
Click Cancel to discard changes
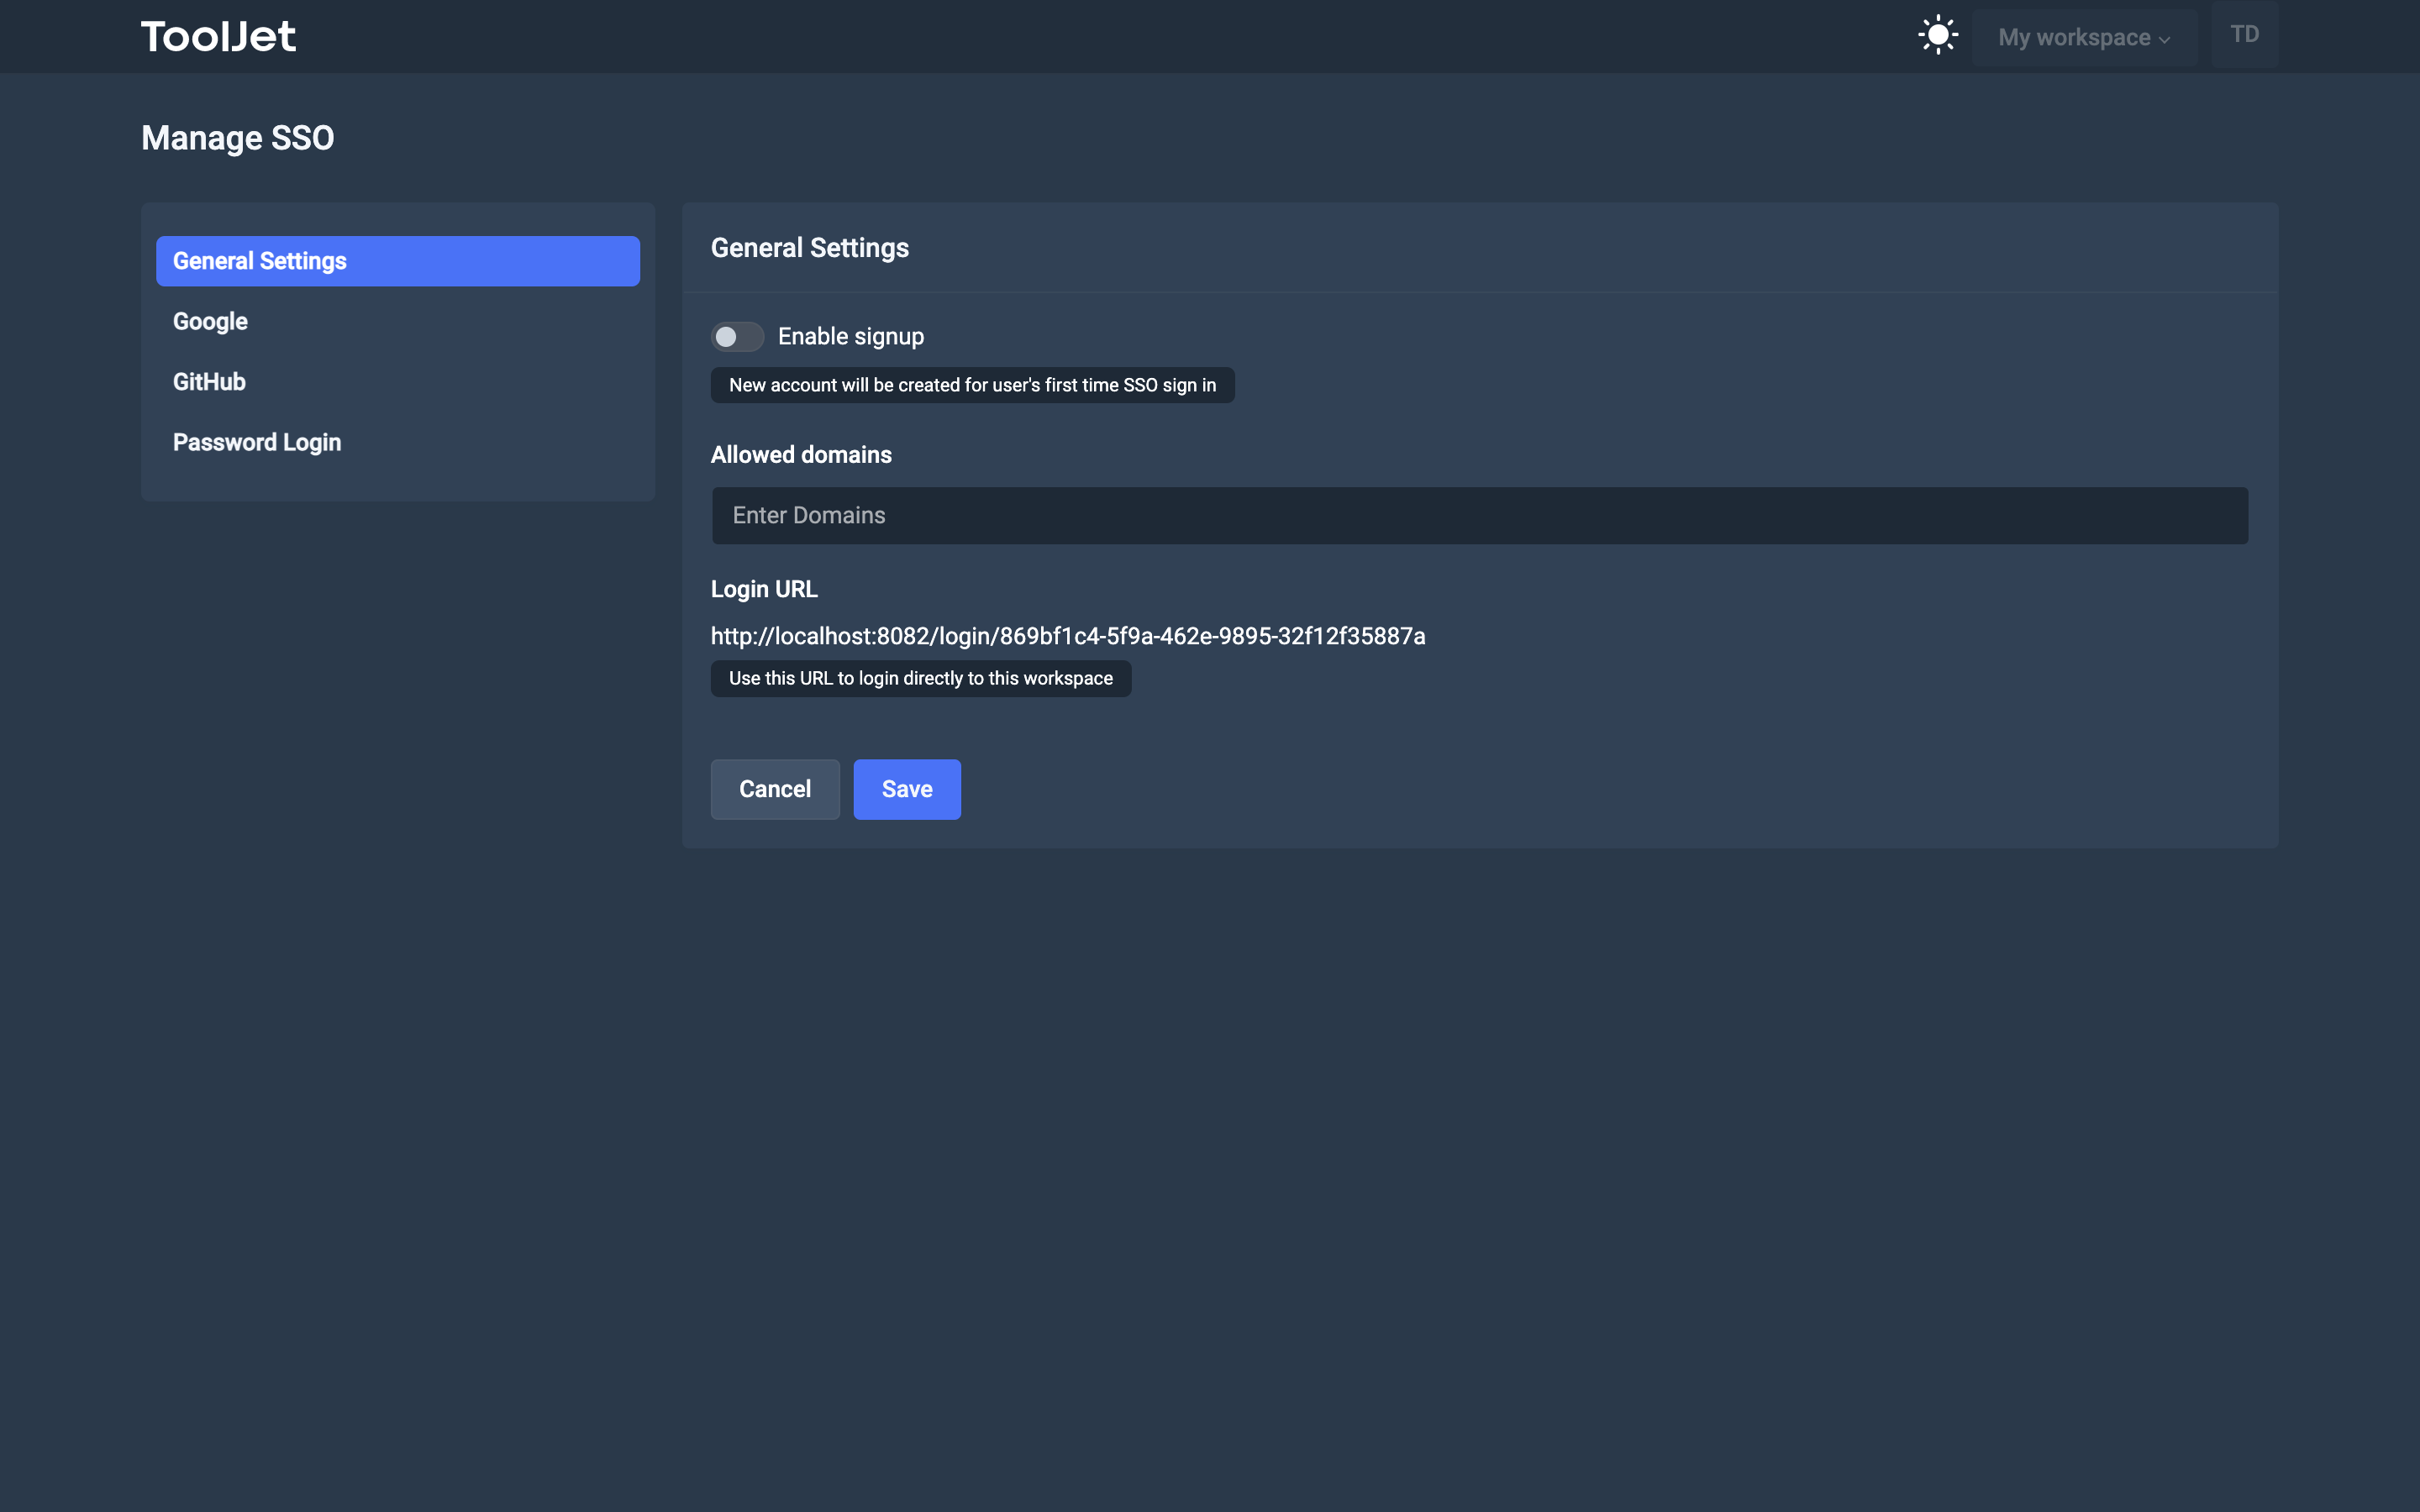pos(774,789)
